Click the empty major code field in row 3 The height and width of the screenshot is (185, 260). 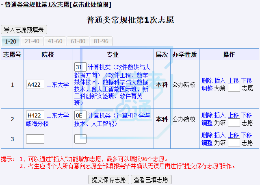[80, 139]
